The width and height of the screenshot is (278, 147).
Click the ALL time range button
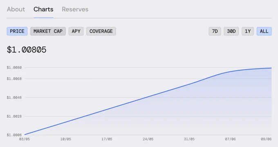click(x=264, y=31)
